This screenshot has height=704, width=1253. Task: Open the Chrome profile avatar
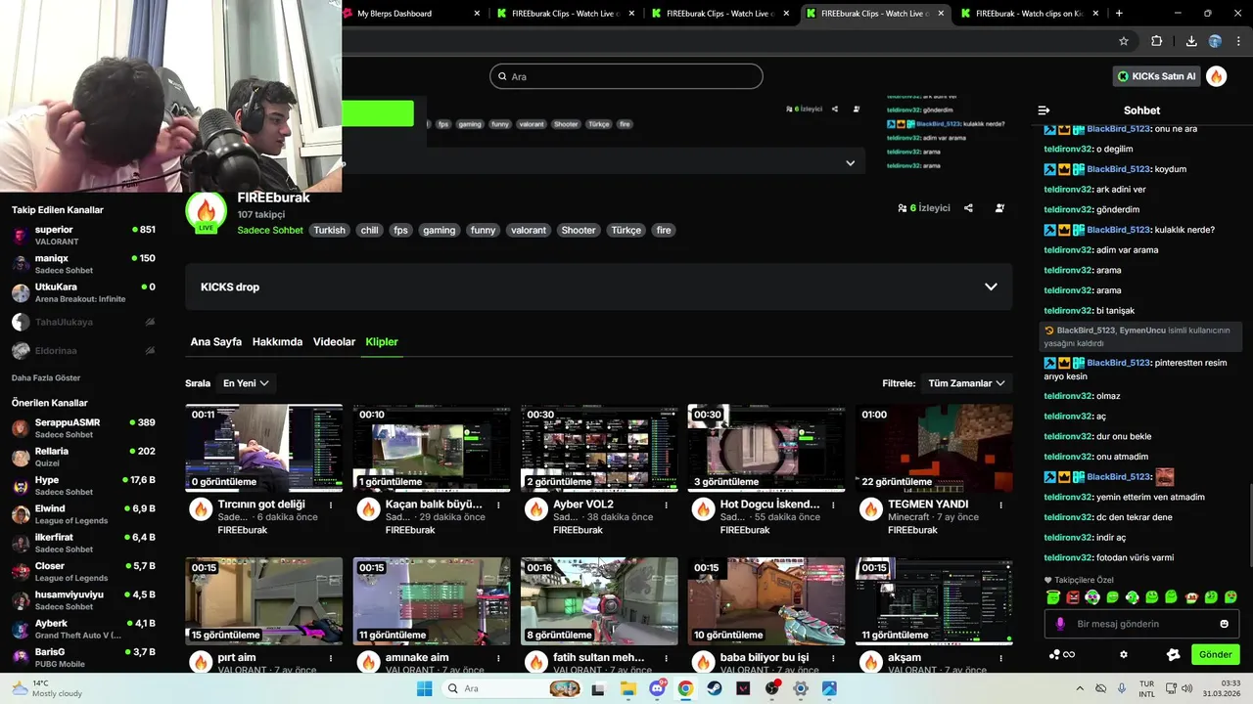click(x=1215, y=41)
